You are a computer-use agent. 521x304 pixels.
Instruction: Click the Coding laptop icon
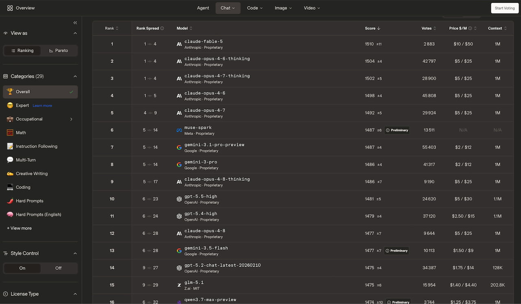[10, 187]
